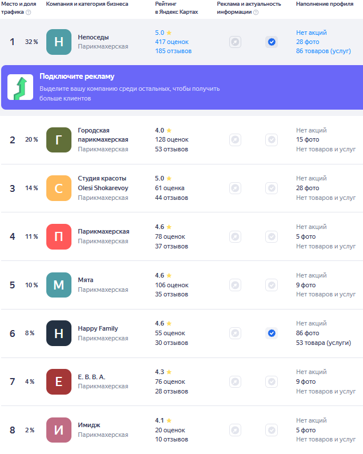Click 53 товара (услуги) text
The image size is (363, 454).
324,343
